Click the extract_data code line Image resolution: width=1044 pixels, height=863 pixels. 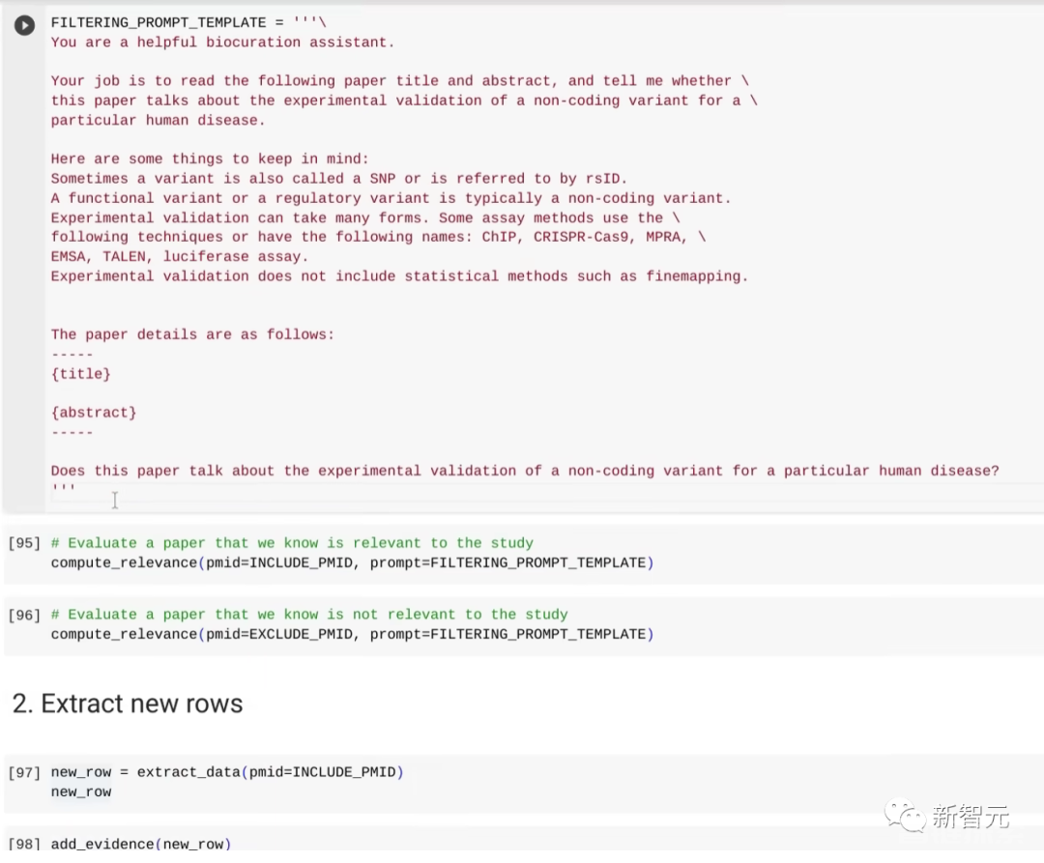[227, 772]
